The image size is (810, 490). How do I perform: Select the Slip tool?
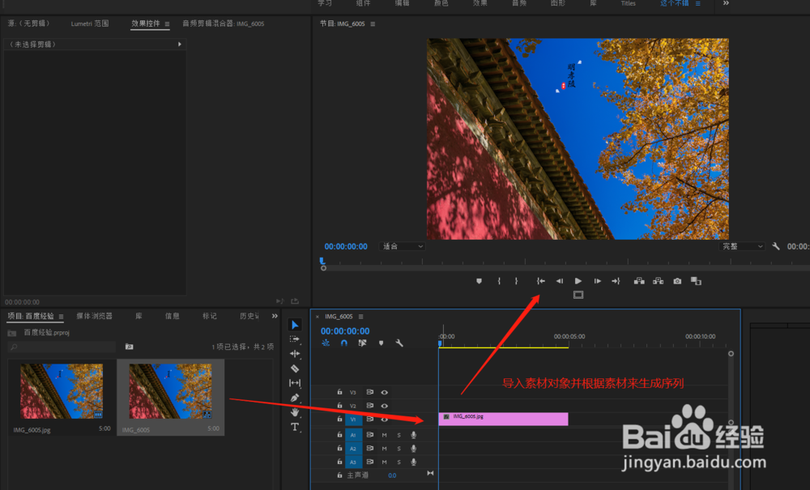[295, 383]
